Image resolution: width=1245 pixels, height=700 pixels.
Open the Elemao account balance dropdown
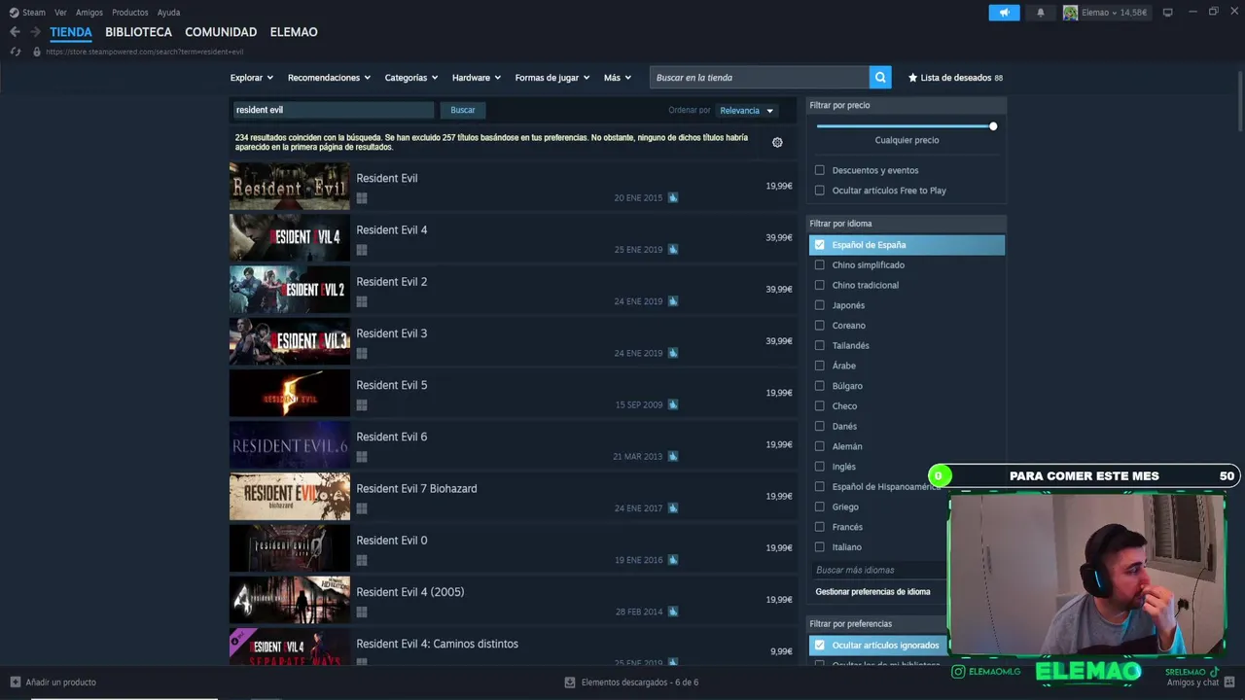click(x=1115, y=13)
